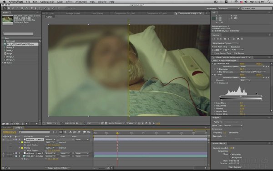
Task: Click the timeline current time indicator handle
Action: [117, 133]
